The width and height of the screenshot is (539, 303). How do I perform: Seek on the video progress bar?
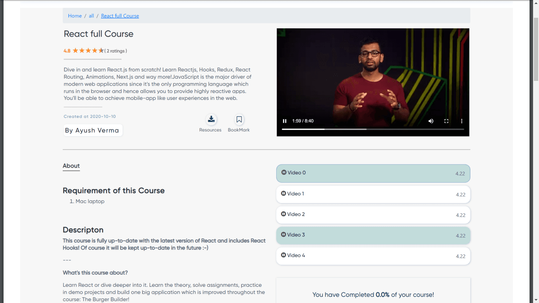[x=373, y=129]
